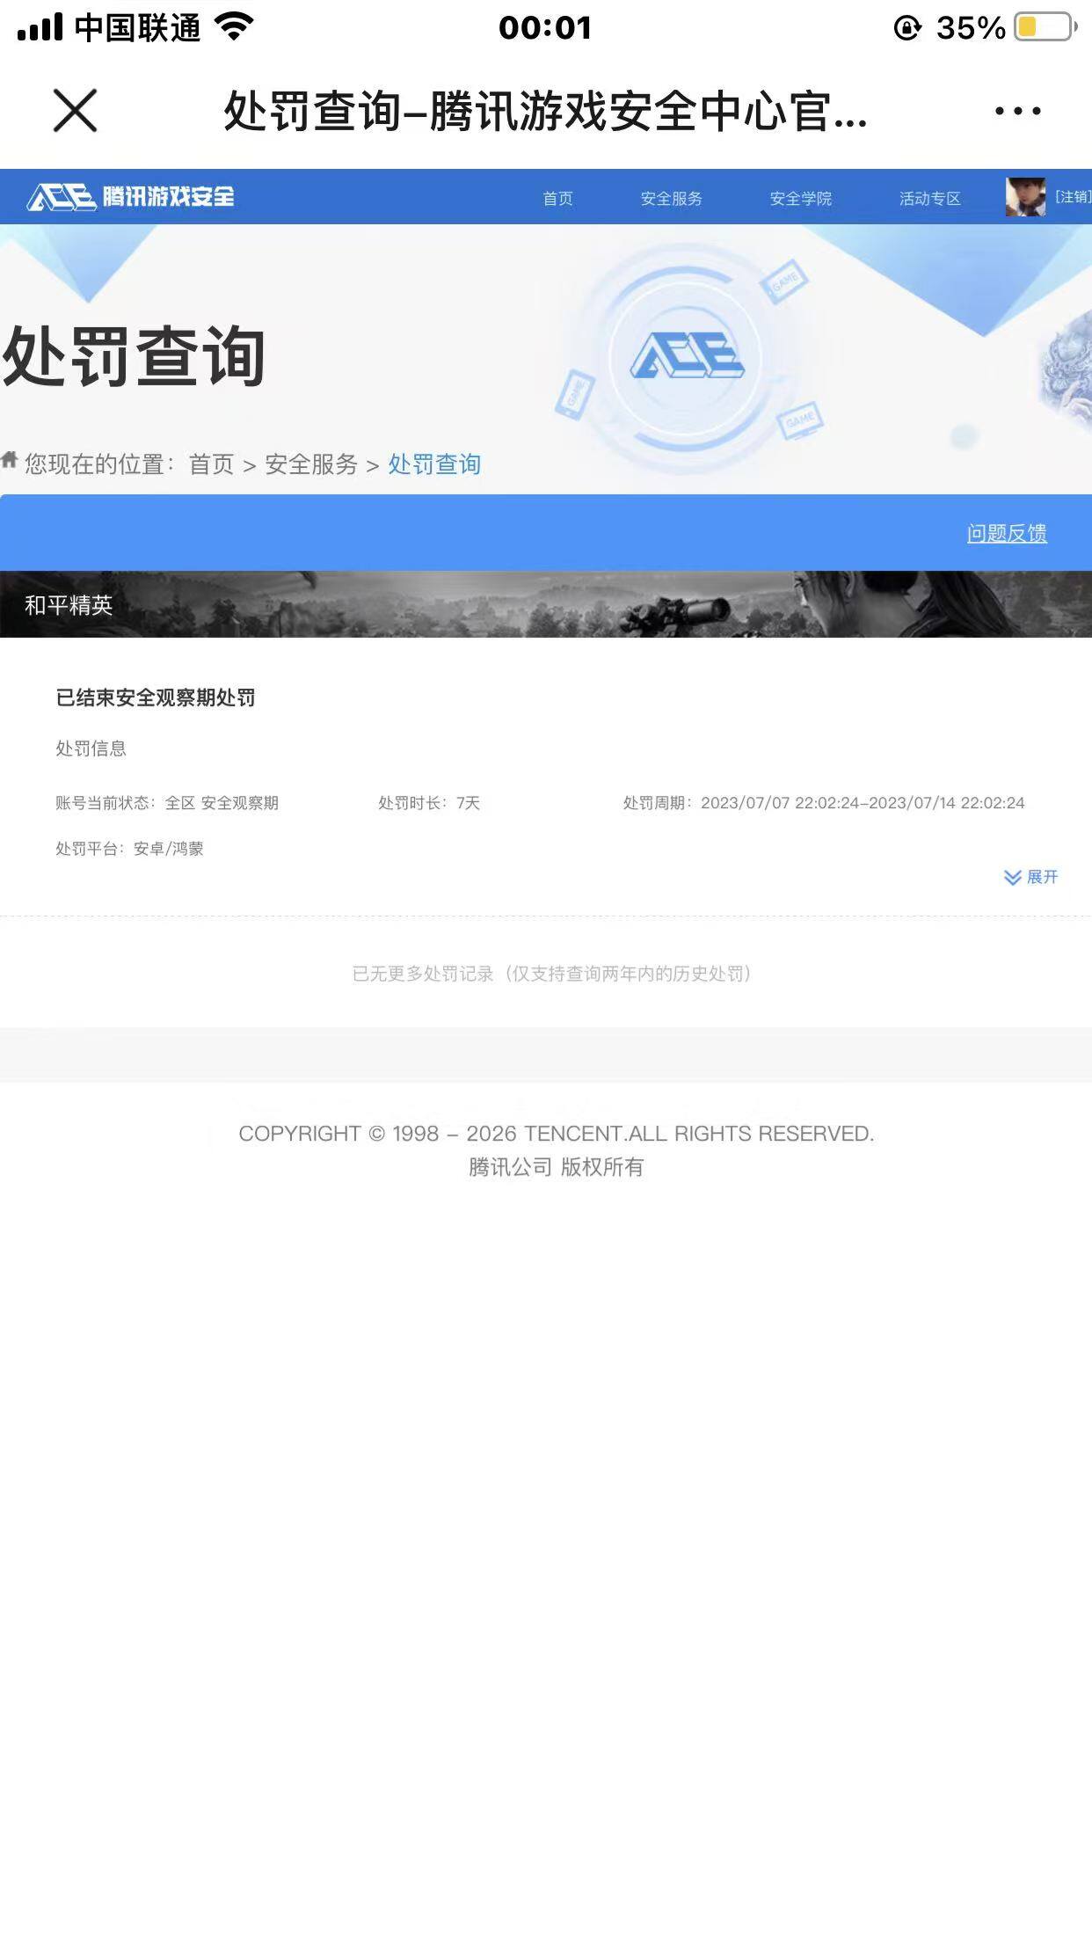1092x1942 pixels.
Task: Click the user avatar thumbnail
Action: click(1025, 197)
